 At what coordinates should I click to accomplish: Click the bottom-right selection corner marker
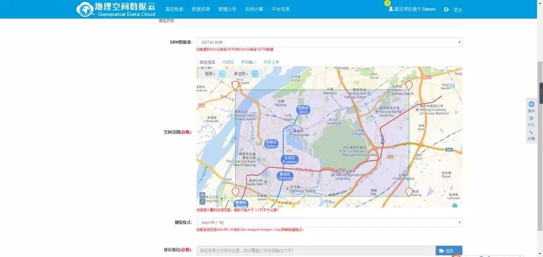tap(409, 192)
